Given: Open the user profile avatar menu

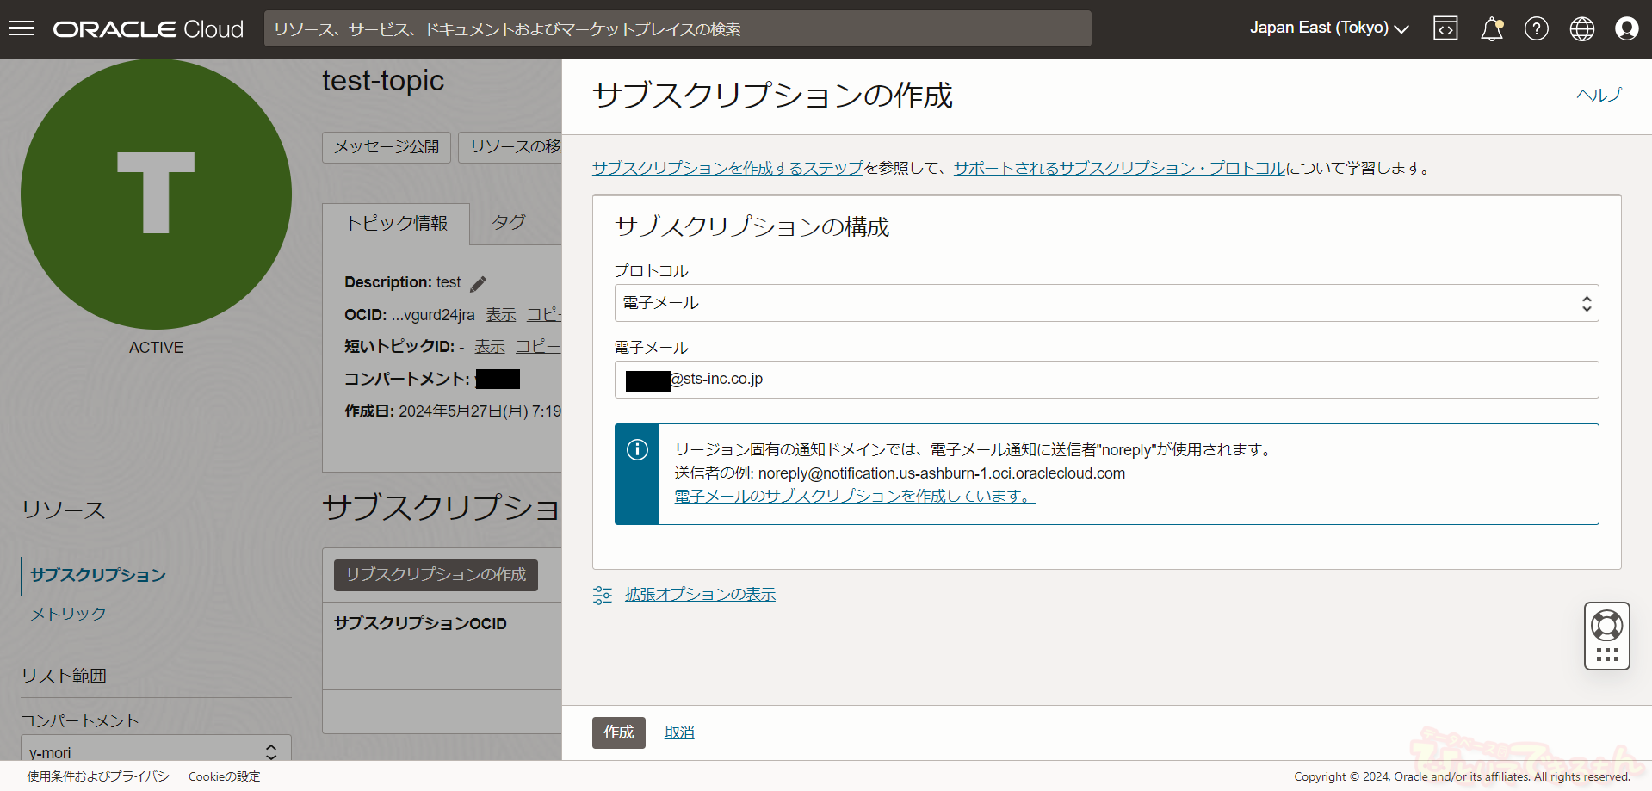Looking at the screenshot, I should pos(1627,28).
